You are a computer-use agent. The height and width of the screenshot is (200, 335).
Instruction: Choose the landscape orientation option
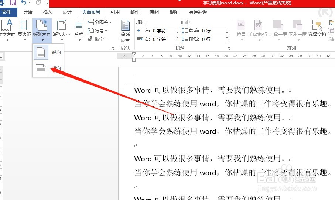click(x=48, y=68)
